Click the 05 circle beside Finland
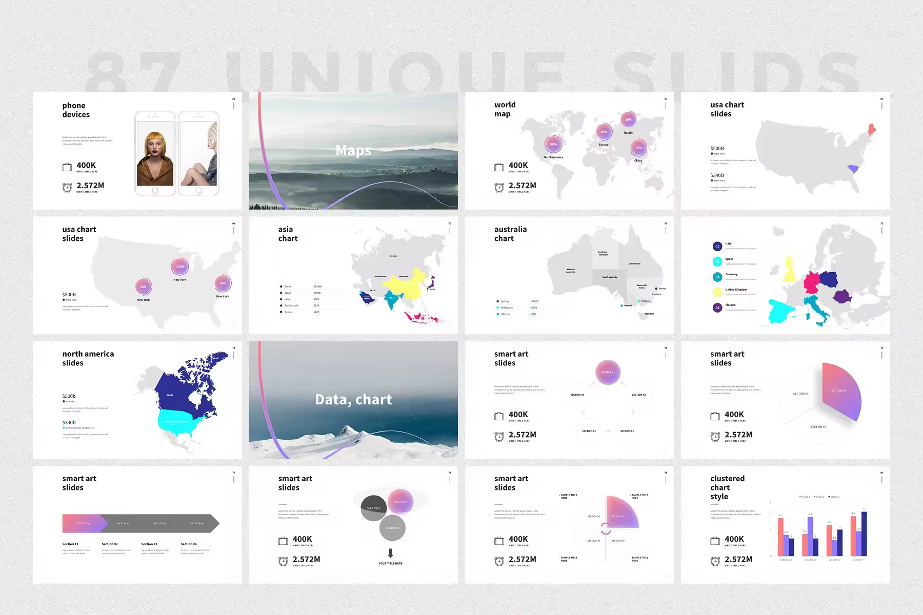 pos(717,308)
